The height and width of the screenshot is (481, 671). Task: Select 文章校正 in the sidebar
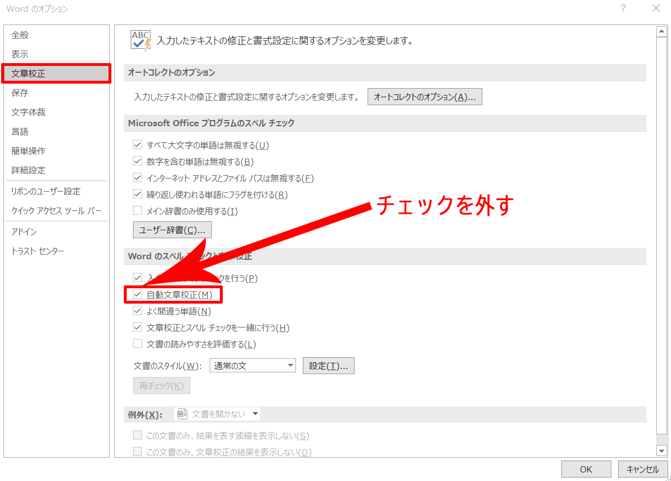56,73
